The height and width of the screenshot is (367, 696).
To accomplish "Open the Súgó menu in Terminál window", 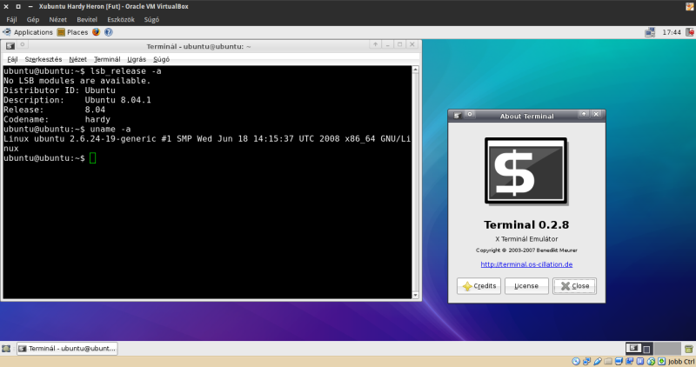I will tap(161, 59).
